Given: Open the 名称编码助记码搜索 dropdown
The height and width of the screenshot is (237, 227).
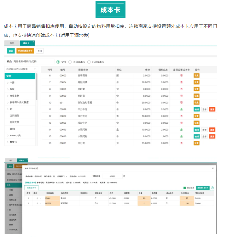Looking at the screenshot, I should [x=21, y=69].
